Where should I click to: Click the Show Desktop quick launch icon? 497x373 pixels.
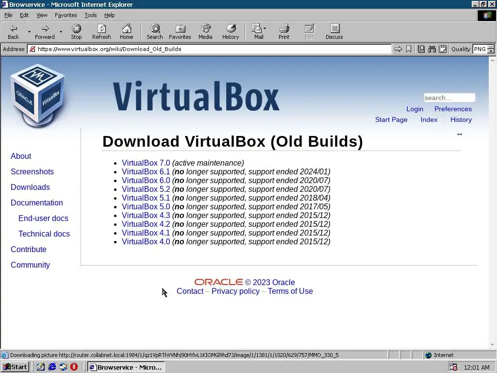pyautogui.click(x=41, y=367)
